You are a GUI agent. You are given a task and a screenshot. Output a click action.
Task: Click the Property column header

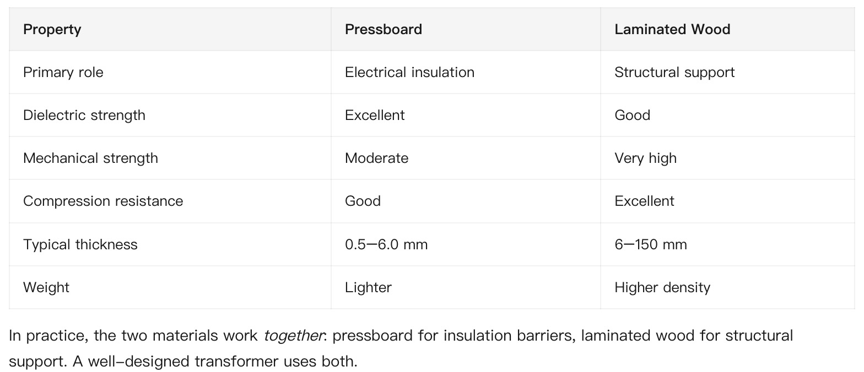click(x=52, y=29)
